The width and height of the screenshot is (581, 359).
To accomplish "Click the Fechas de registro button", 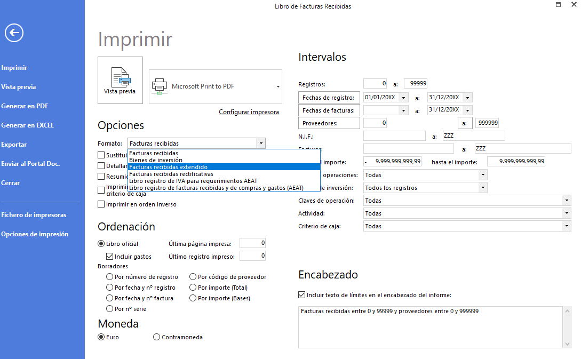I will pos(329,98).
